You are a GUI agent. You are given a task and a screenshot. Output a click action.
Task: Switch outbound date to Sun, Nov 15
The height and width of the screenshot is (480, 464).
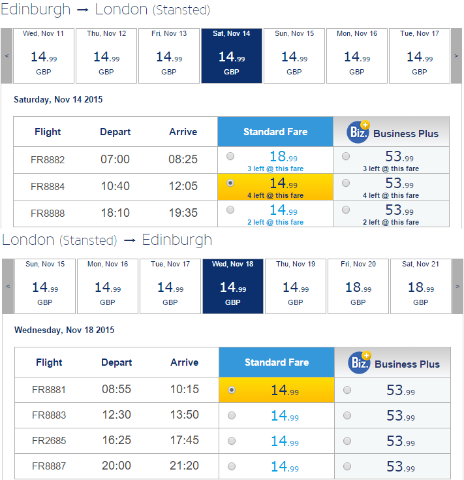tap(294, 56)
